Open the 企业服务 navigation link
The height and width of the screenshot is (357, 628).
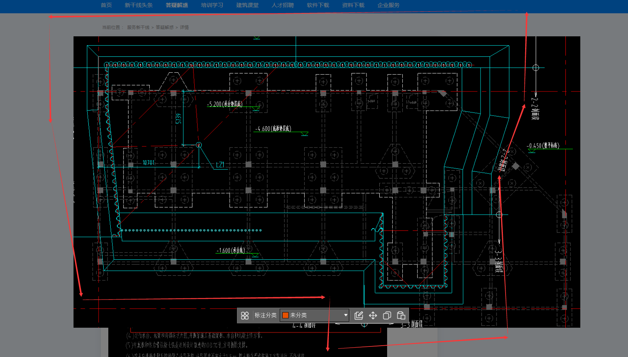[389, 5]
